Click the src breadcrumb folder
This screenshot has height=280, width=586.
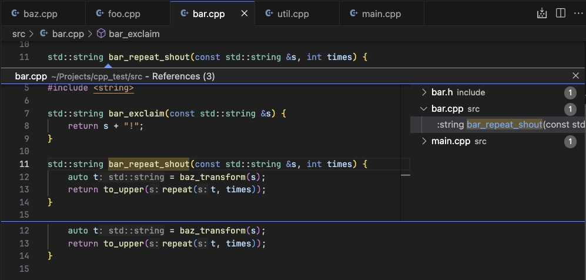pyautogui.click(x=19, y=34)
